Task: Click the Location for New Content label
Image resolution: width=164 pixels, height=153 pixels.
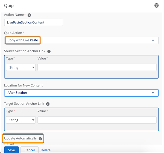Action: pyautogui.click(x=23, y=85)
